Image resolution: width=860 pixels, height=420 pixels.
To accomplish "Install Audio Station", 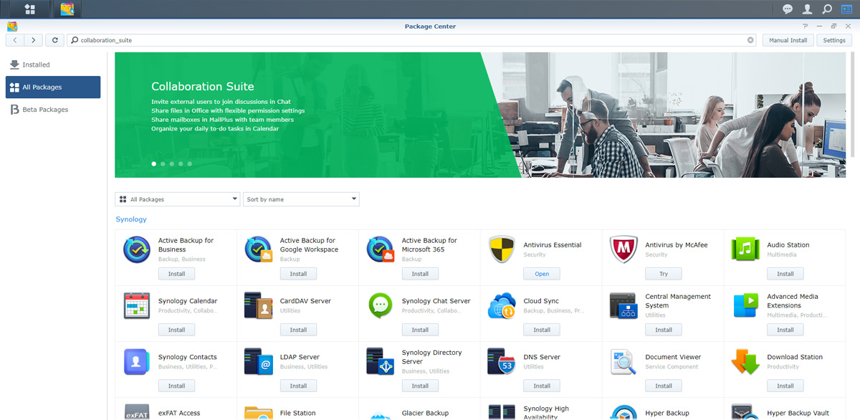I will click(x=785, y=274).
